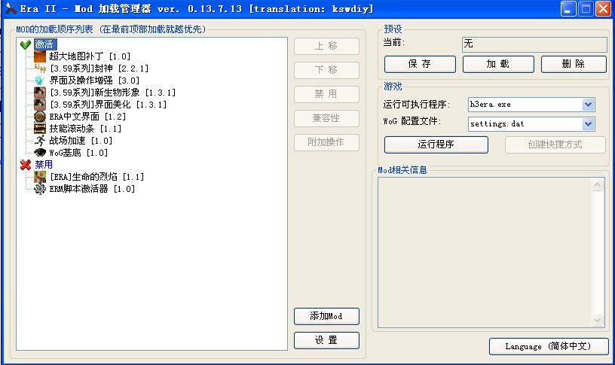Click the 删除 preset delete button
This screenshot has height=365, width=615.
click(x=574, y=64)
